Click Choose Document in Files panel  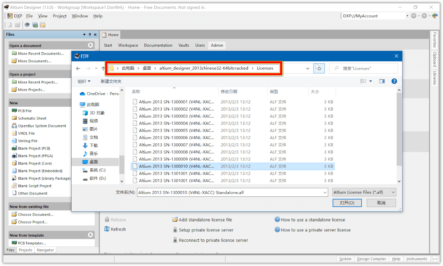[36, 214]
